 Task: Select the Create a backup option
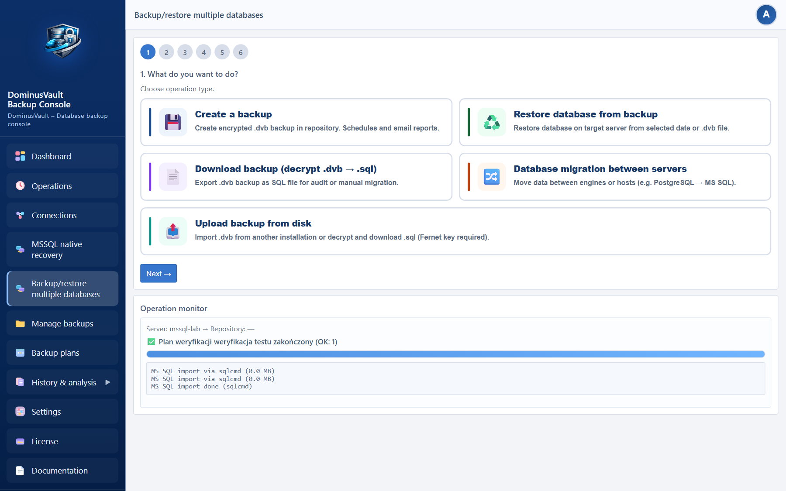coord(296,122)
